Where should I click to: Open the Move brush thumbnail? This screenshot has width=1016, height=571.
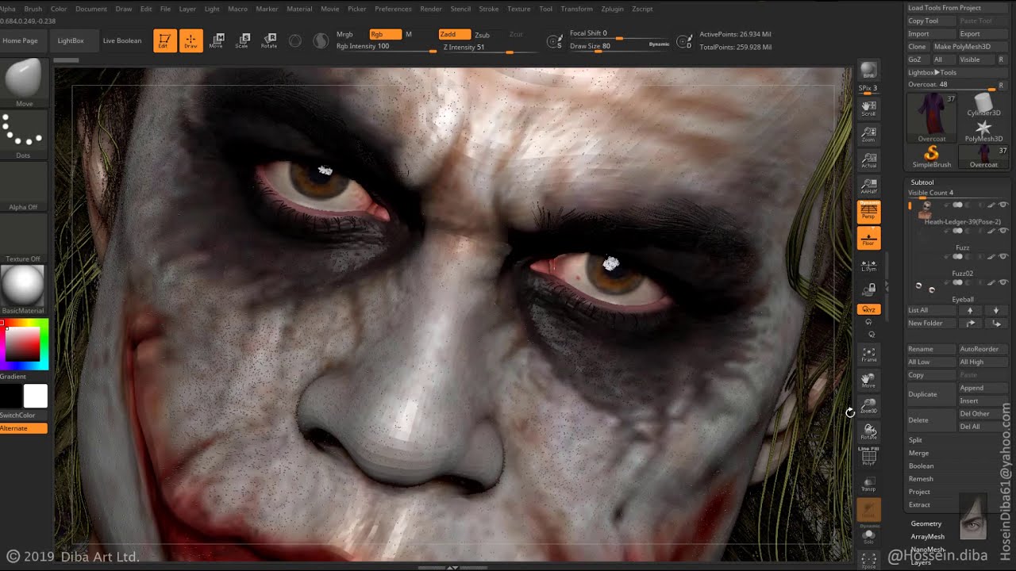coord(24,81)
